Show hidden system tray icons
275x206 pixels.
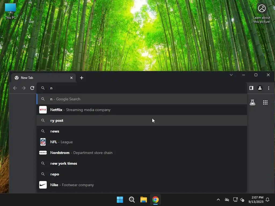coord(218,200)
